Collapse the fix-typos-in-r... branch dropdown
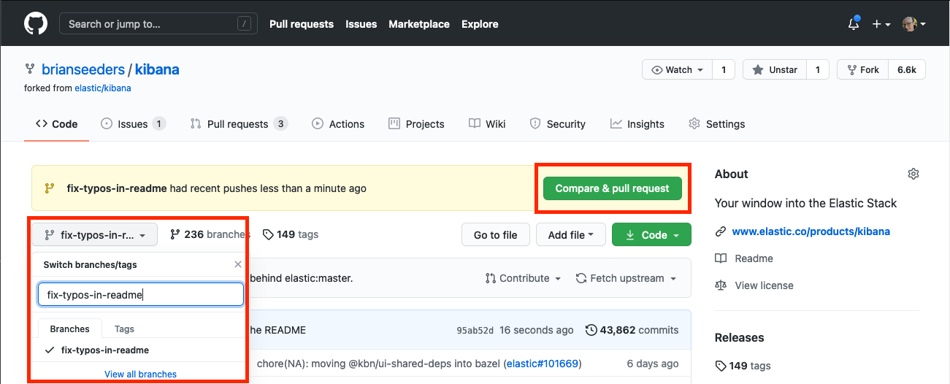950x384 pixels. coord(94,234)
